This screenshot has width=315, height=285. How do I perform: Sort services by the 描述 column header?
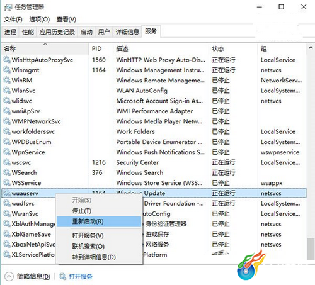[x=161, y=48]
